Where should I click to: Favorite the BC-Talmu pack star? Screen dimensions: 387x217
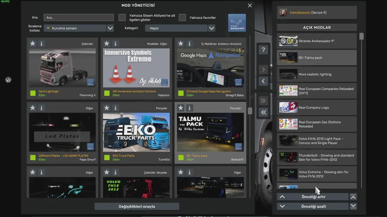(180, 108)
